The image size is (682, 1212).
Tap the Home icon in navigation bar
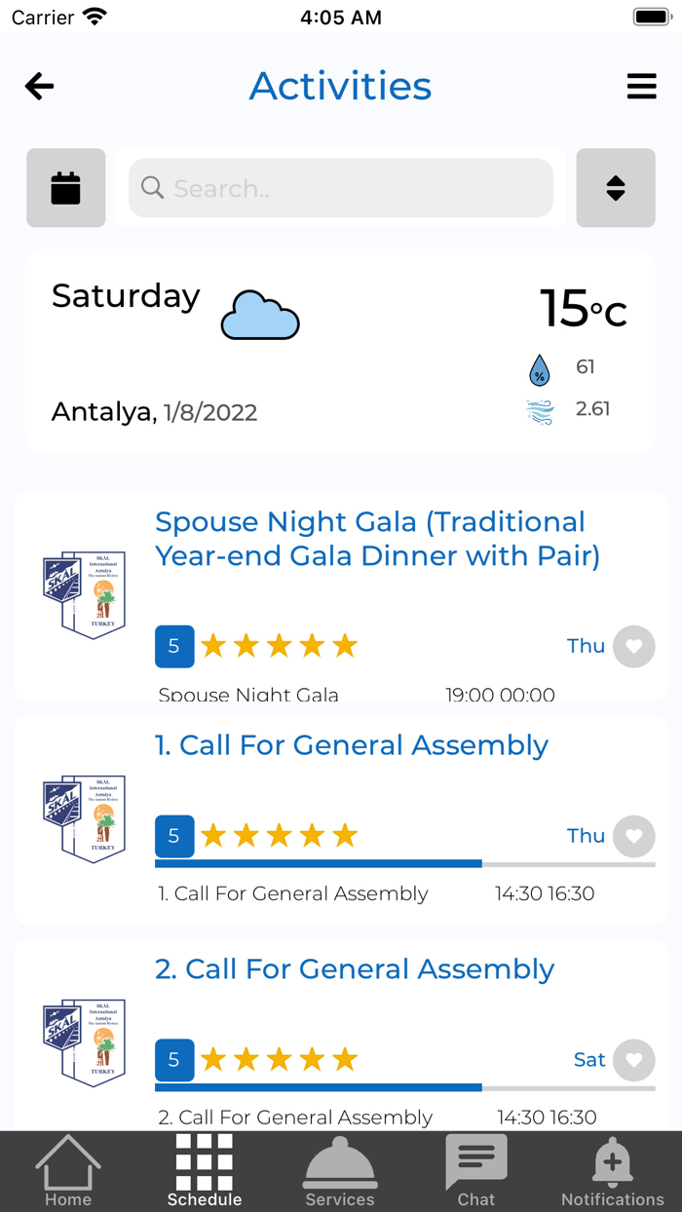[67, 1161]
